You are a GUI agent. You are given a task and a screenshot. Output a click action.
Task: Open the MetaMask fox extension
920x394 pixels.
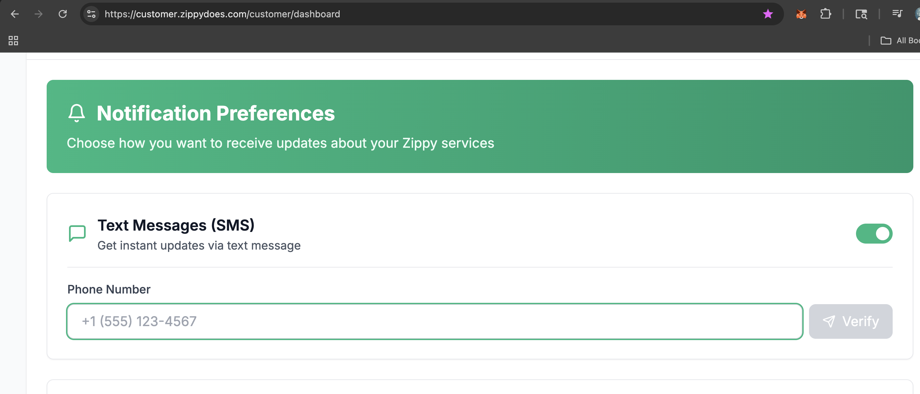point(801,14)
